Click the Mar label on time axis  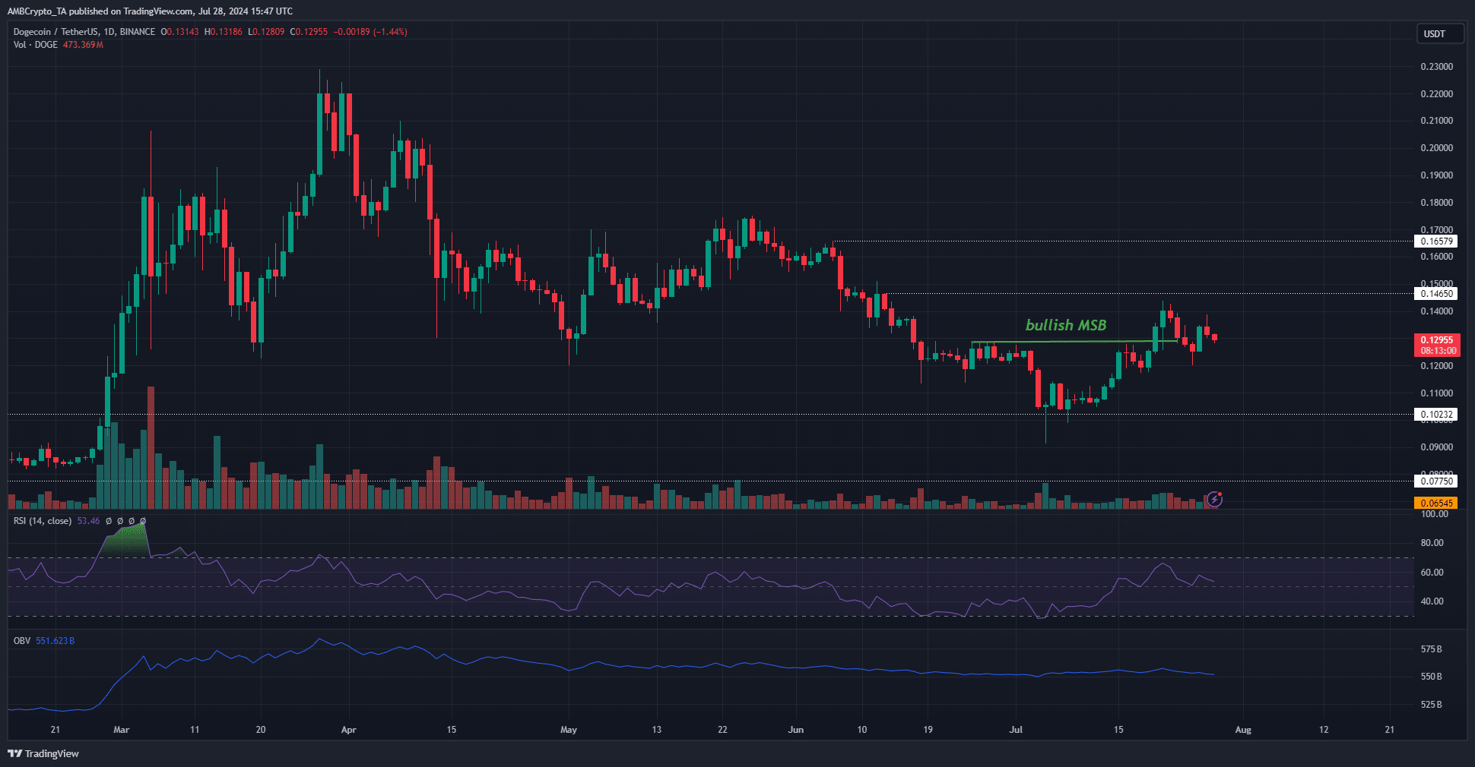pyautogui.click(x=121, y=730)
